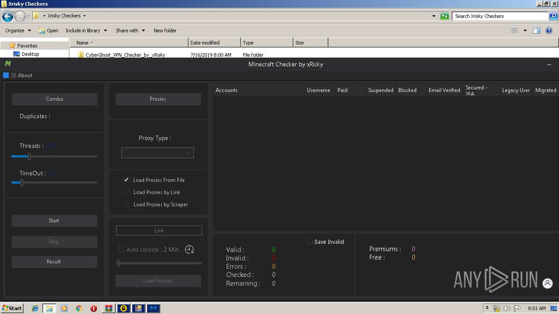Open the recent pages dropdown arrow

coord(28,17)
